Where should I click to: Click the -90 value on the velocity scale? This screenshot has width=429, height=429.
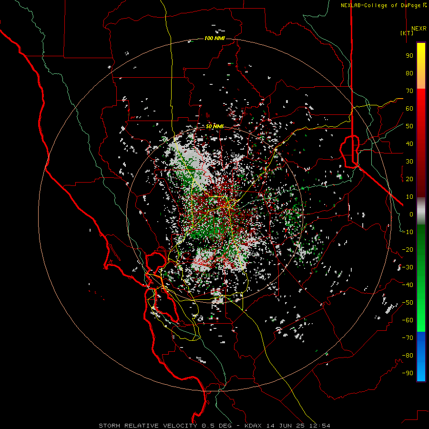click(408, 373)
